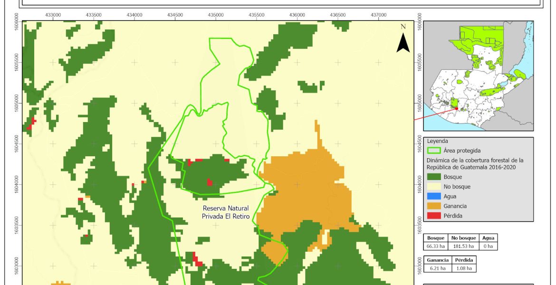The width and height of the screenshot is (556, 285).
Task: Click the 433000 top axis coordinate label
Action: tap(53, 15)
